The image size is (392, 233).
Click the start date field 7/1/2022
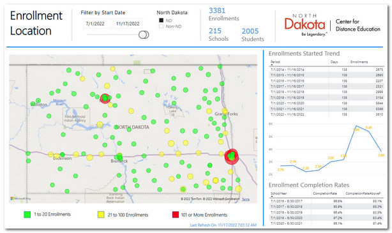pos(97,24)
